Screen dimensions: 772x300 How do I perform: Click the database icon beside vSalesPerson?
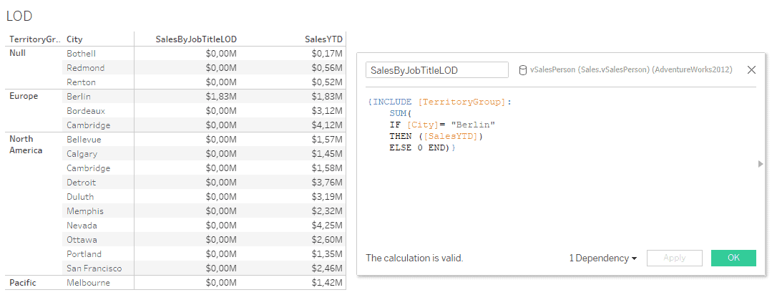tap(524, 70)
